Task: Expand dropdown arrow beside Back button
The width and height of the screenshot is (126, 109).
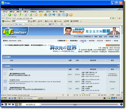Action: [x=12, y=15]
